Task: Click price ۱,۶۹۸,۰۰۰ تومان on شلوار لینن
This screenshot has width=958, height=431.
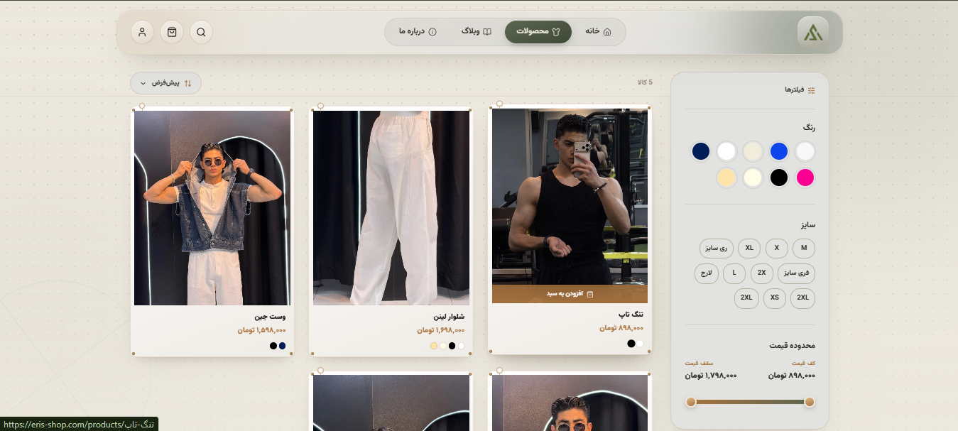Action: 441,330
